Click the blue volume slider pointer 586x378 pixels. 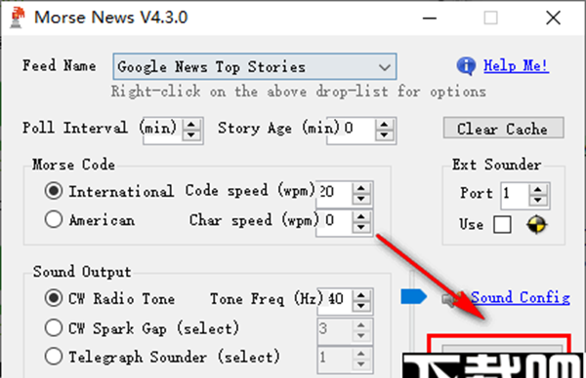(x=413, y=297)
